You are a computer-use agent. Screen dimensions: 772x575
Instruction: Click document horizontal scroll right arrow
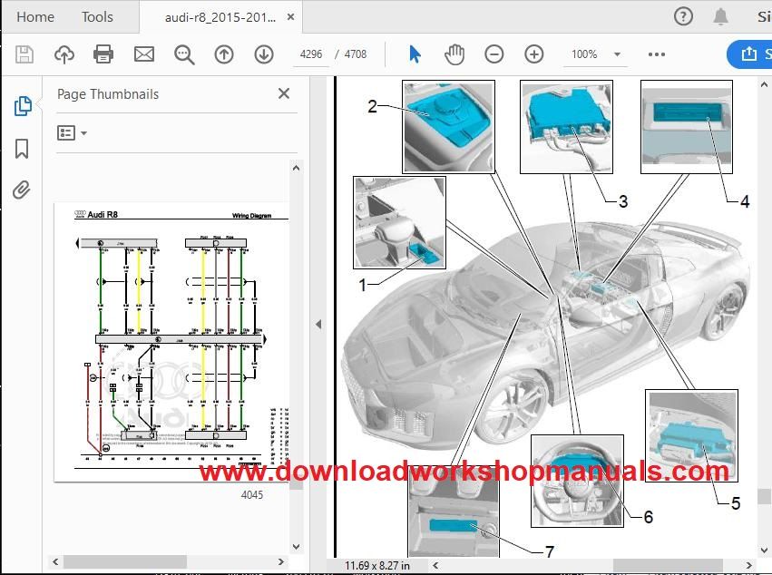pyautogui.click(x=749, y=566)
